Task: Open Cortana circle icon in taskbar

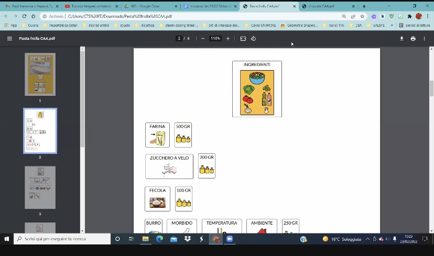Action: 117,239
